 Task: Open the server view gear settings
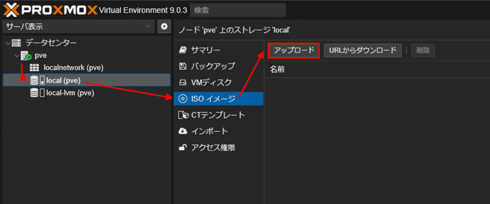tap(164, 27)
